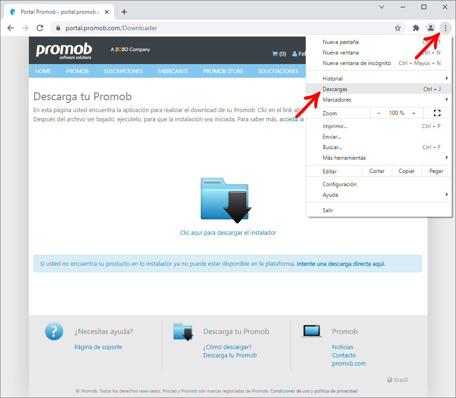Bookmark this page with the star icon
456x398 pixels.
pyautogui.click(x=397, y=28)
